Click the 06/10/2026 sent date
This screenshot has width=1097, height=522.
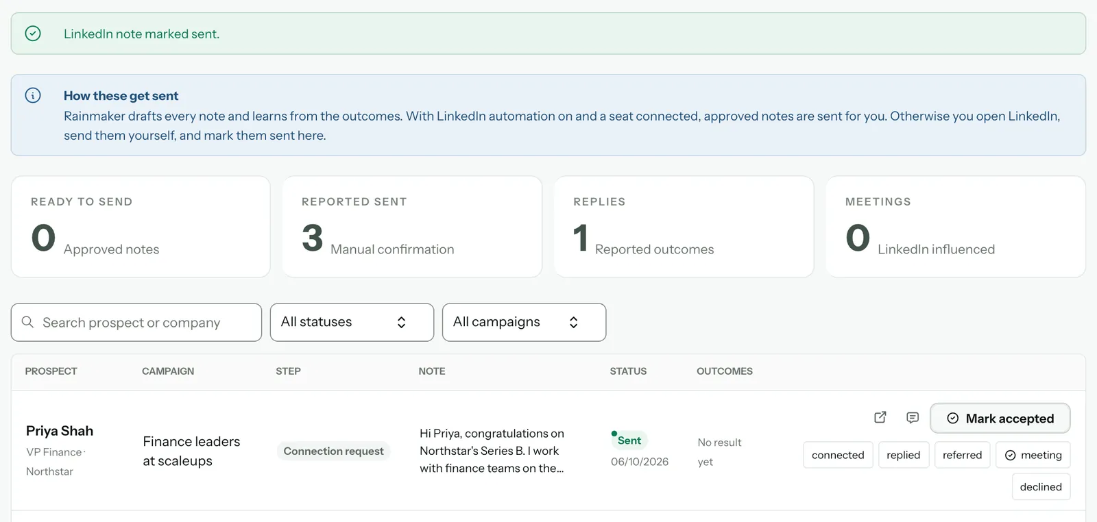click(640, 462)
